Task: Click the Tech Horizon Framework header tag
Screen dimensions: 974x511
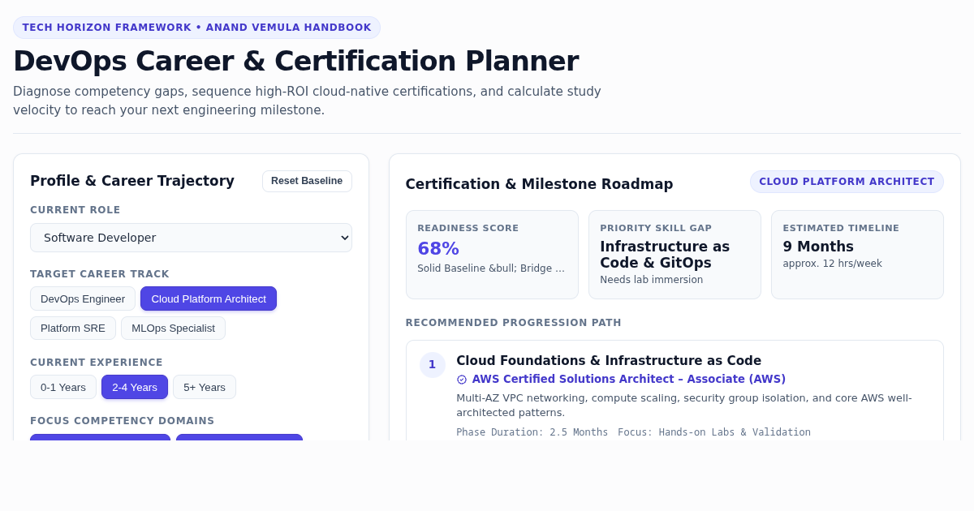Action: [x=196, y=28]
